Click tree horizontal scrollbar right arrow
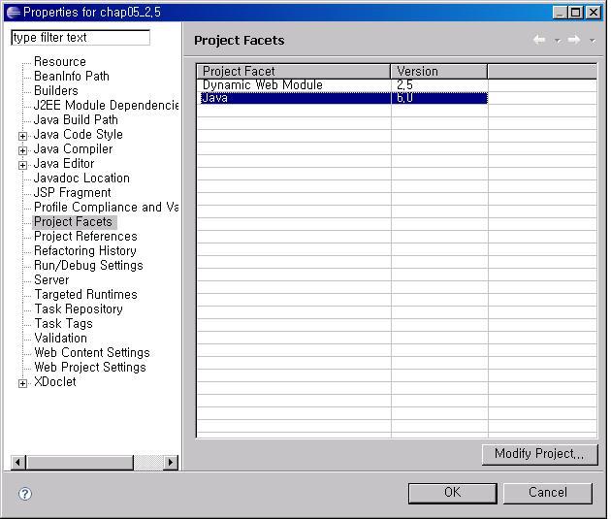The image size is (611, 519). point(171,463)
